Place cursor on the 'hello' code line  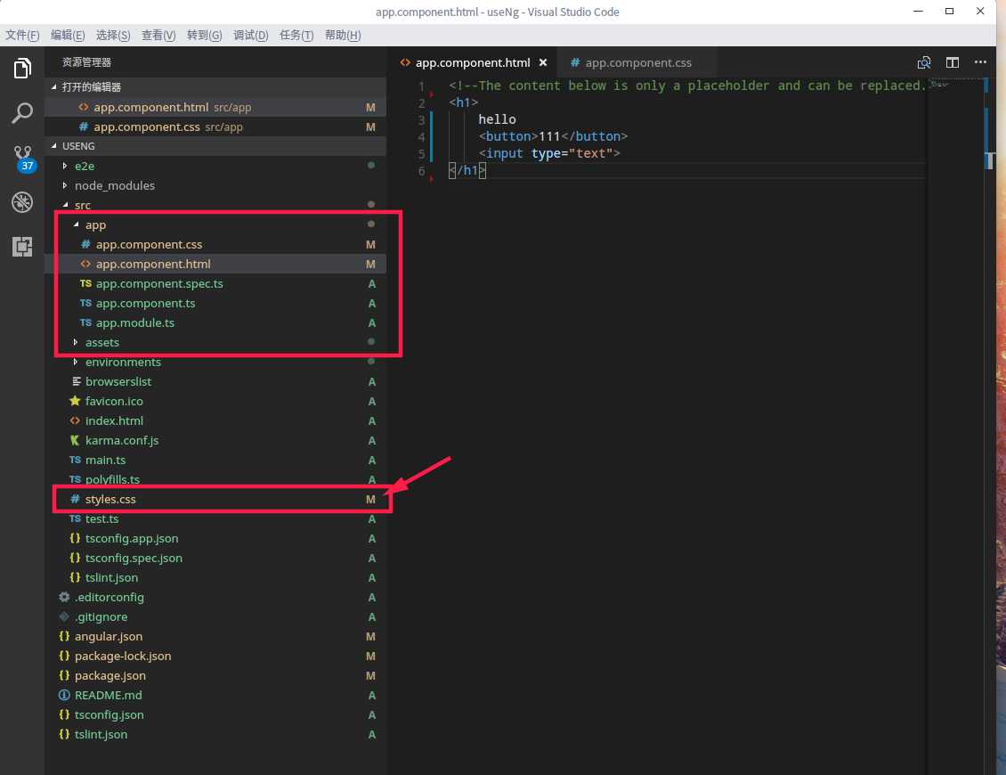click(x=497, y=119)
